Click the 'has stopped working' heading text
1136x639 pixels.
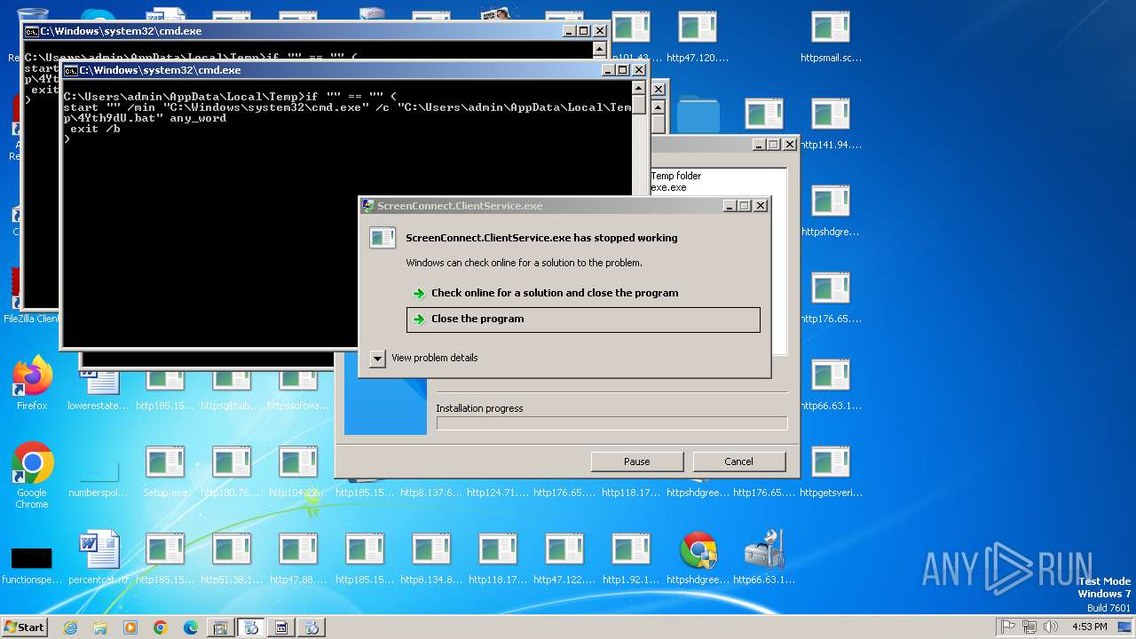pyautogui.click(x=541, y=238)
